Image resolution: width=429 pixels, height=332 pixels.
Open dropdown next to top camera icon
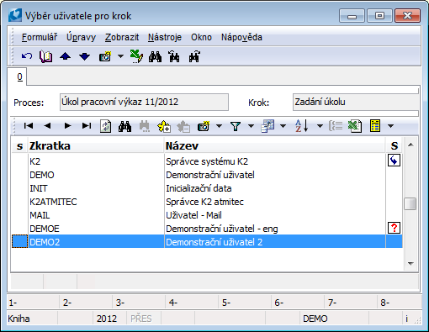point(120,56)
